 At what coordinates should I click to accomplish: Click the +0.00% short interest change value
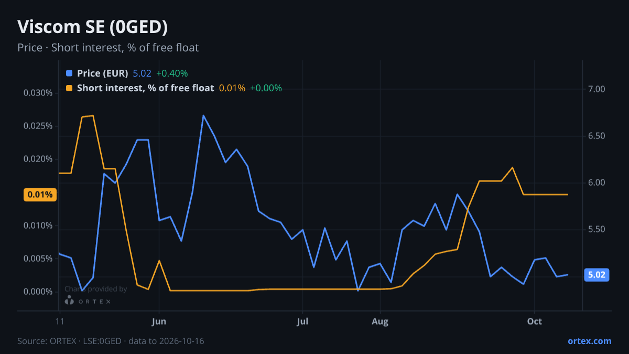pos(266,88)
